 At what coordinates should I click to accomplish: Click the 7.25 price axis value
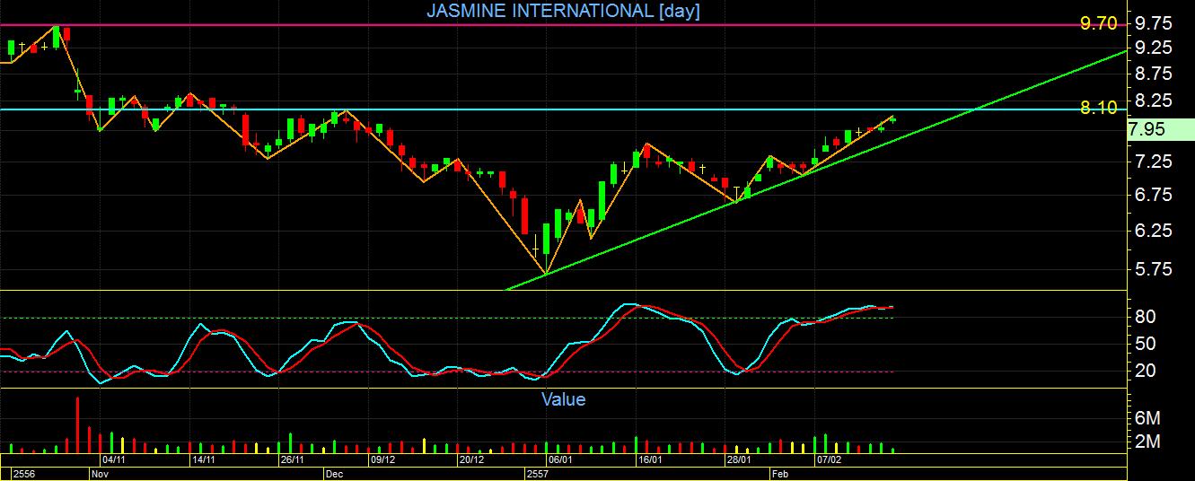(1154, 162)
